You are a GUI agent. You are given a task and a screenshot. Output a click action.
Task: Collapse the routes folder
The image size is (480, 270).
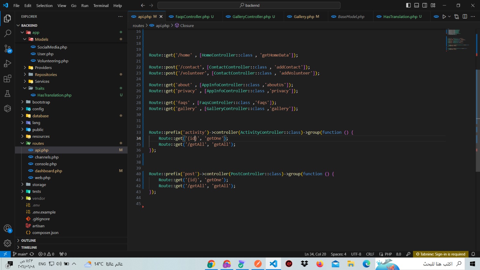pos(38,143)
